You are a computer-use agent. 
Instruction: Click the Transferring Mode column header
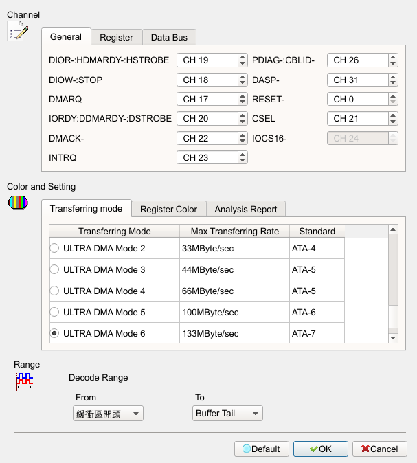pyautogui.click(x=115, y=231)
